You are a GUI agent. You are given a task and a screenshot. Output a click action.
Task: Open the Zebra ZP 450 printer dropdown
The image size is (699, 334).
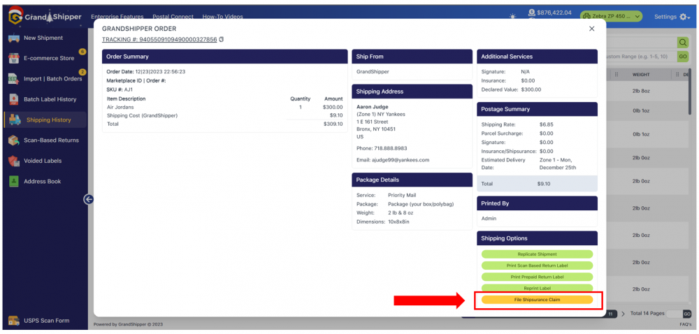point(611,17)
